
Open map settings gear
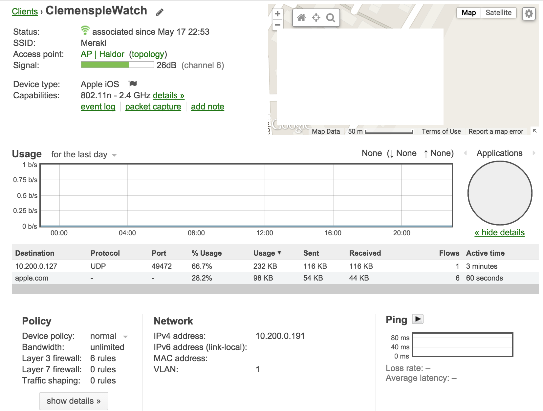[529, 13]
